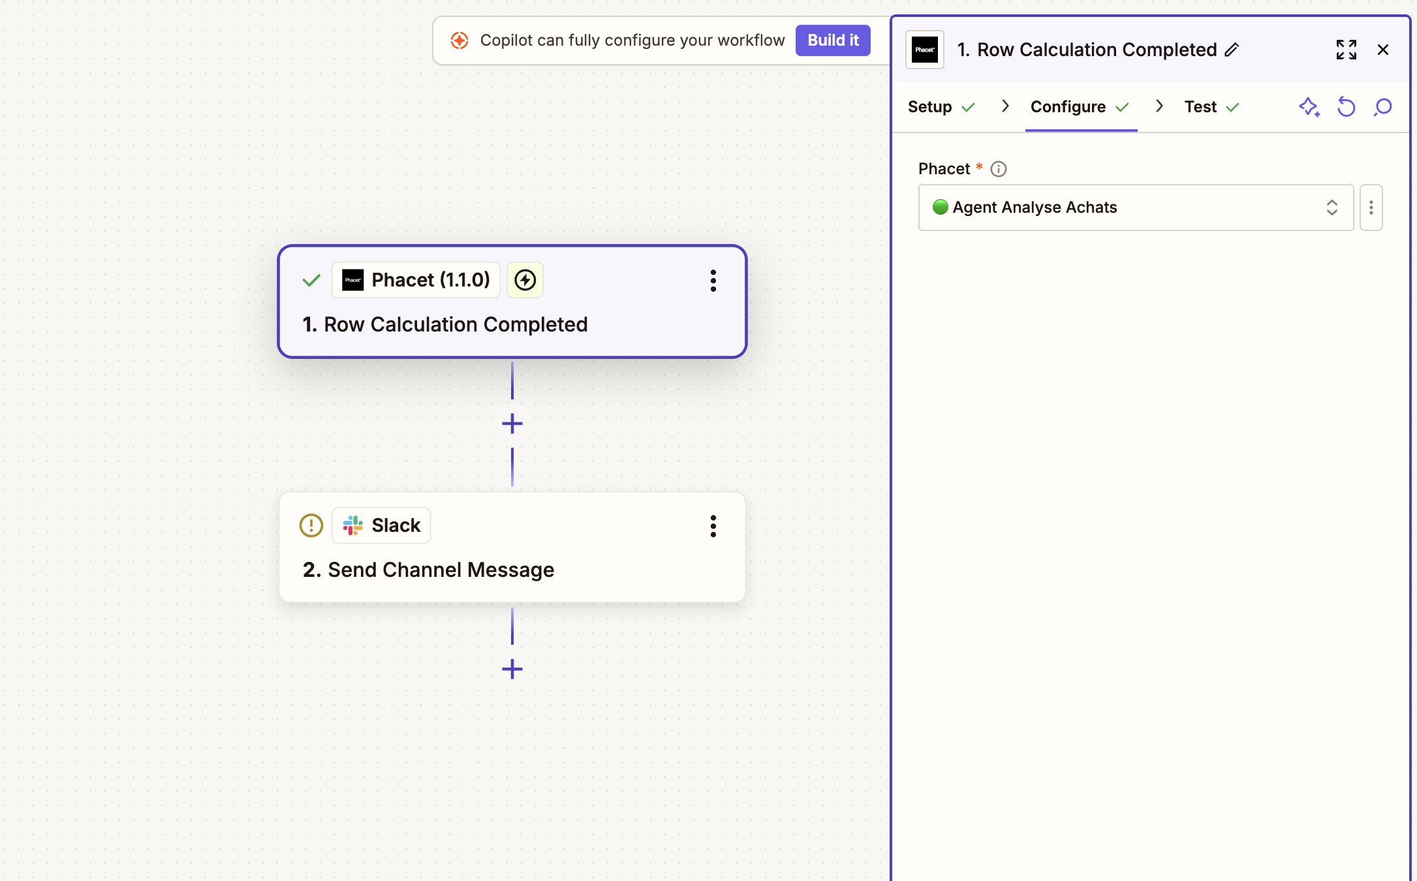Open the comment bubble icon
This screenshot has height=881, width=1417.
[x=1382, y=106]
